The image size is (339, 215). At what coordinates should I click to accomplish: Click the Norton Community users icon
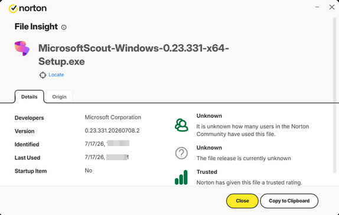(x=181, y=125)
